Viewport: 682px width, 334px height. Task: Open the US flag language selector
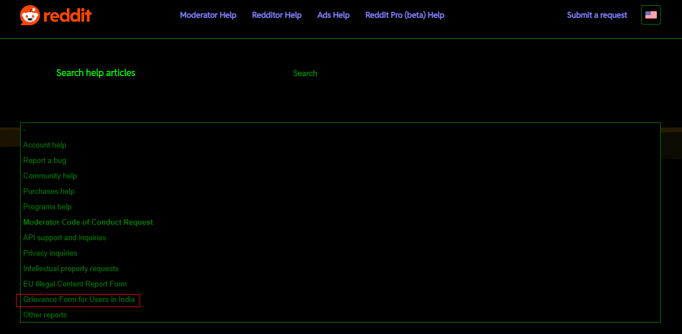651,15
